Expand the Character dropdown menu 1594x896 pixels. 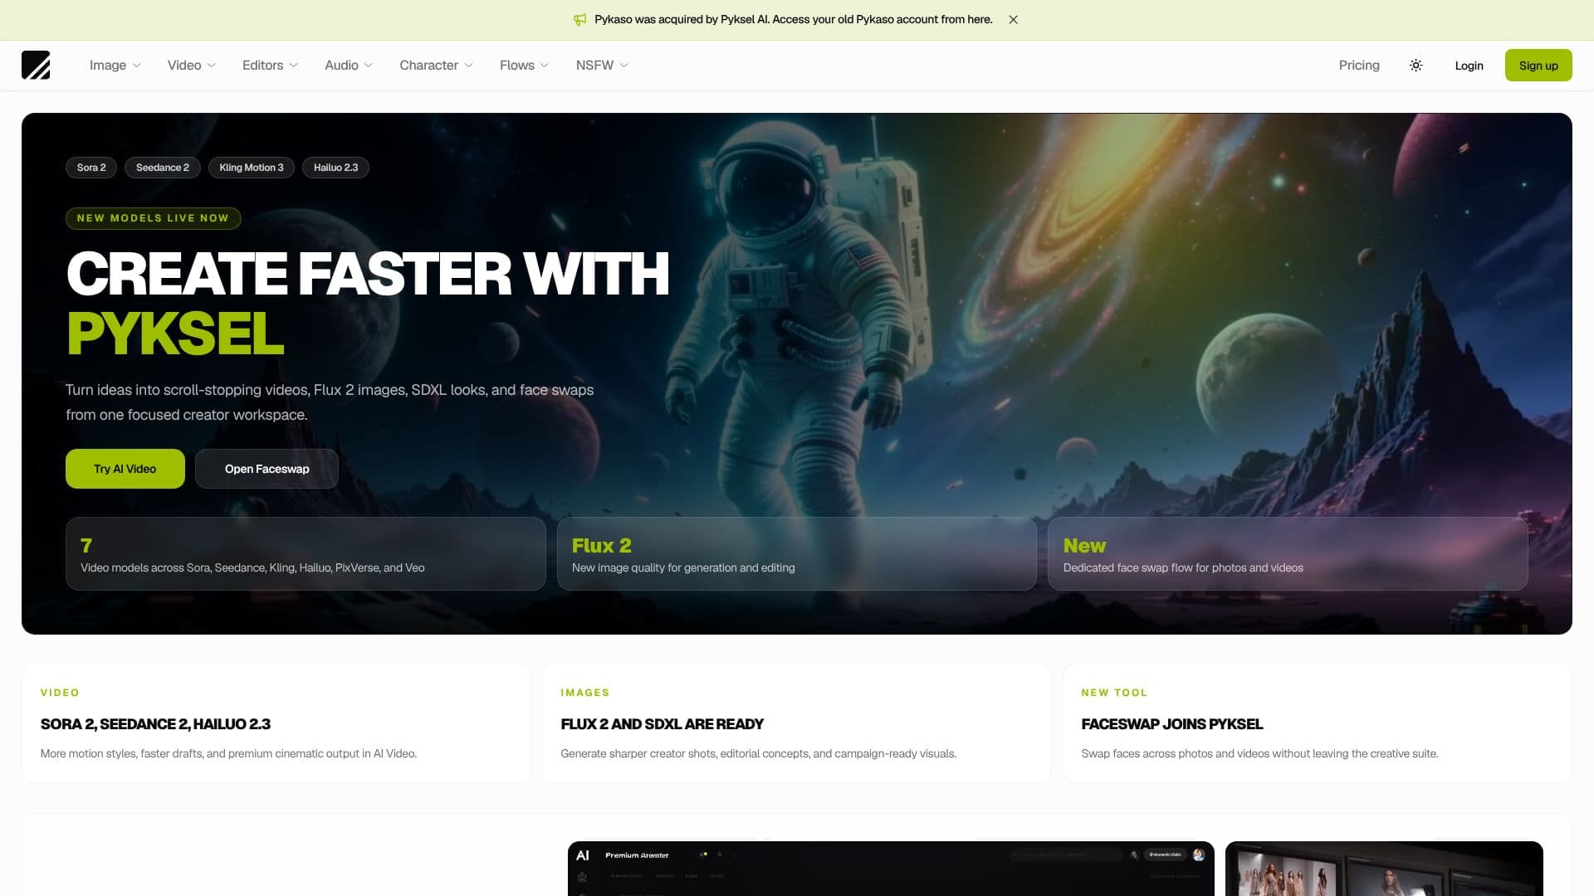436,66
